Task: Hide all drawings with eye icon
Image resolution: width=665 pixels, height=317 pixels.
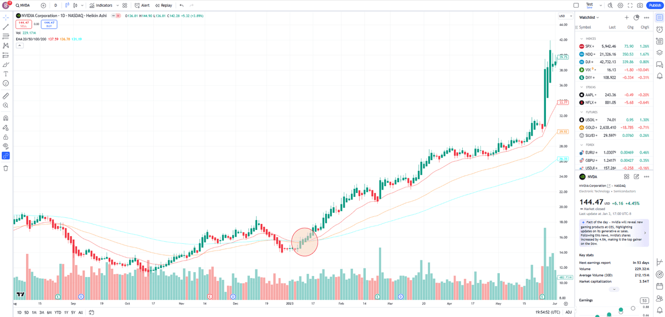Action: (x=6, y=146)
